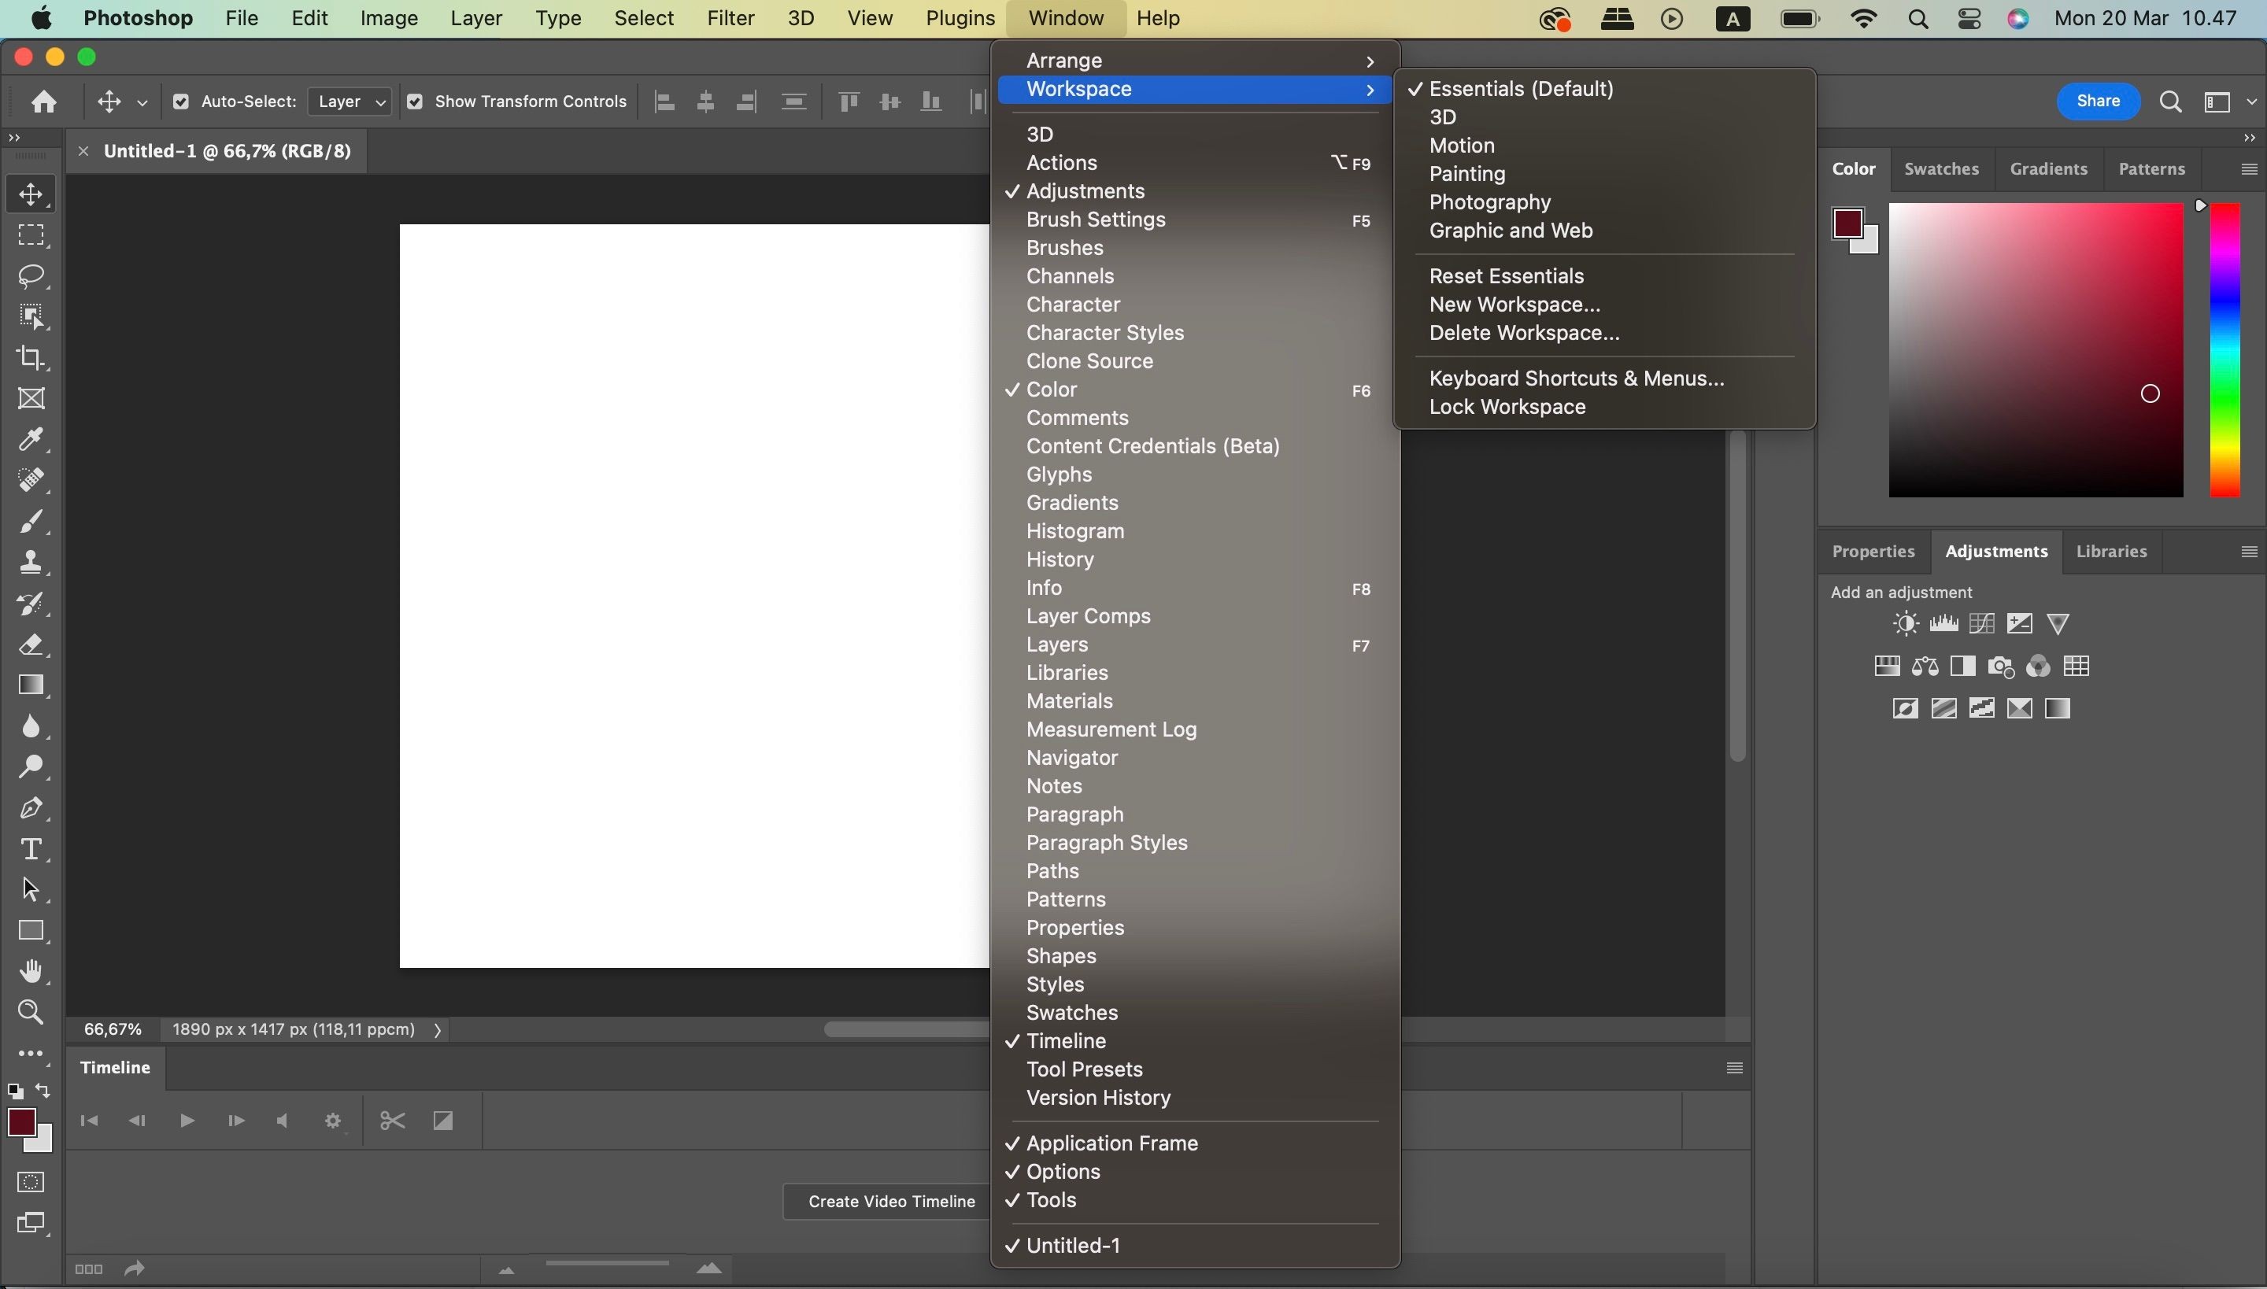Add a Levels adjustment
Image resolution: width=2267 pixels, height=1289 pixels.
click(1943, 624)
